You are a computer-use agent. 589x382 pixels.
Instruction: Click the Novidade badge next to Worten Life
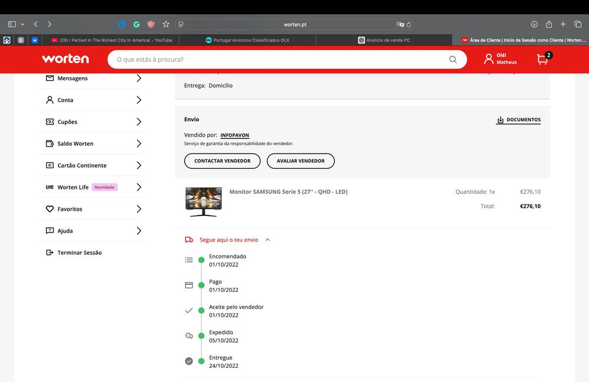click(104, 187)
